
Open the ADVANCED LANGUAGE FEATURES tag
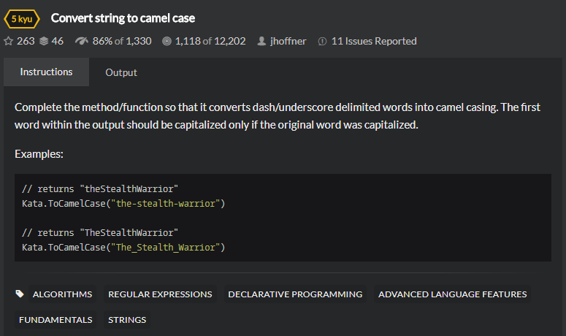click(452, 294)
